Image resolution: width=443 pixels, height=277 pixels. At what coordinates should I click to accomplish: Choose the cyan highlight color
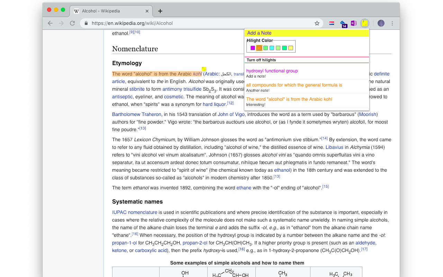(272, 48)
